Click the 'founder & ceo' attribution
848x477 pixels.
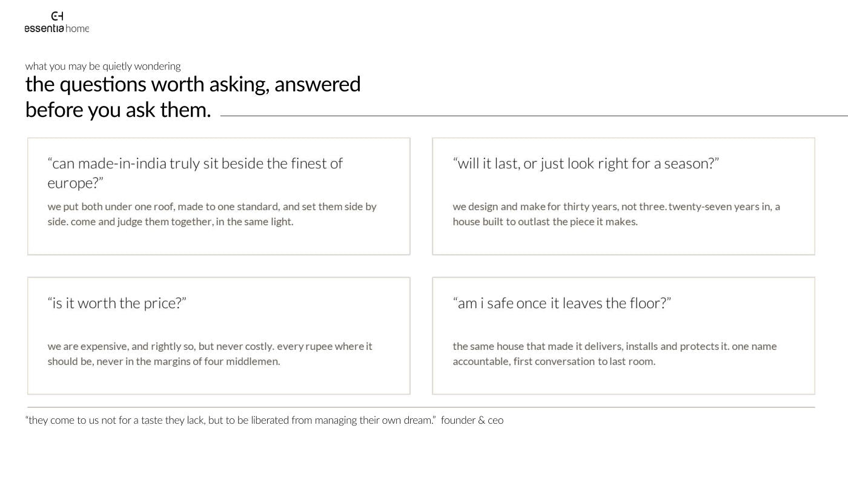click(472, 420)
